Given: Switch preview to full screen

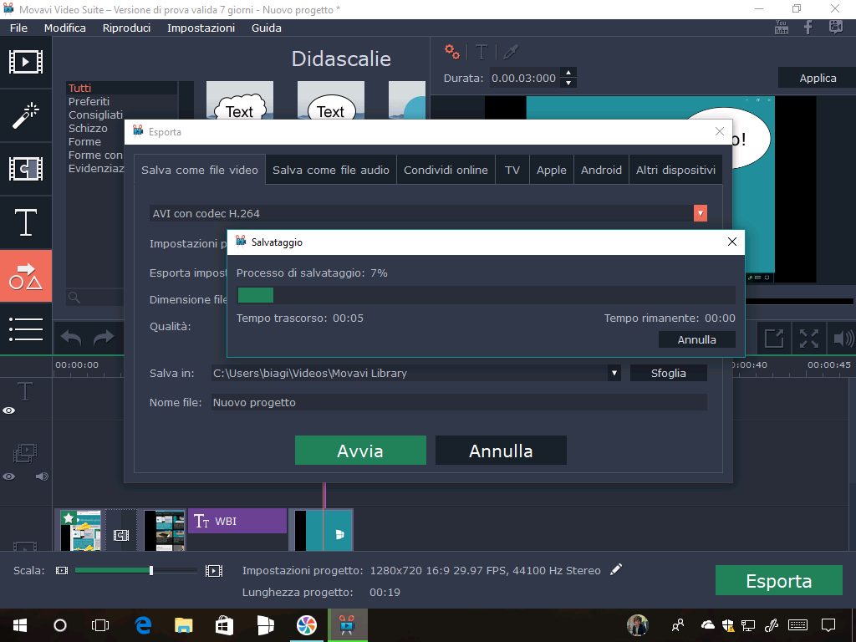Looking at the screenshot, I should (x=809, y=339).
